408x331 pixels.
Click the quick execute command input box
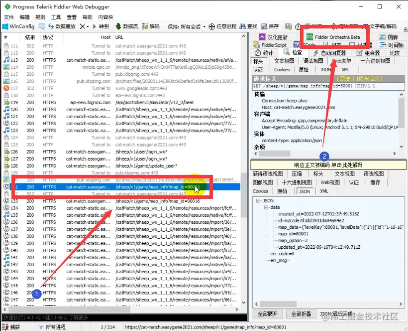click(124, 318)
